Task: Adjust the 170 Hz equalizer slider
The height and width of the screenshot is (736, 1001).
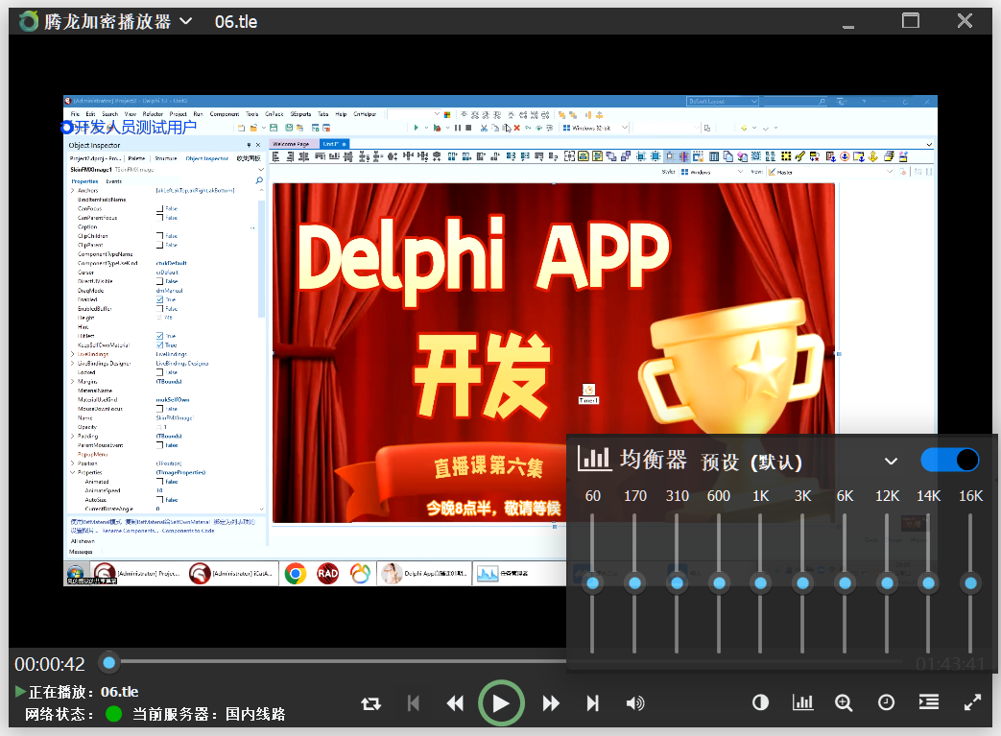Action: (x=634, y=582)
